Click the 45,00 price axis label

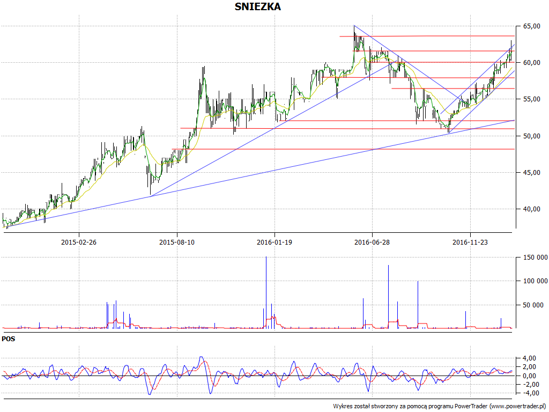pyautogui.click(x=531, y=173)
